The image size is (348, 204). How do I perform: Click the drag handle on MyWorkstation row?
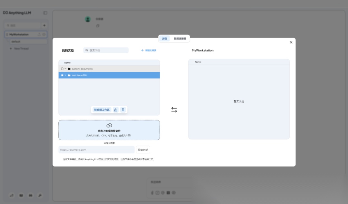7,34
